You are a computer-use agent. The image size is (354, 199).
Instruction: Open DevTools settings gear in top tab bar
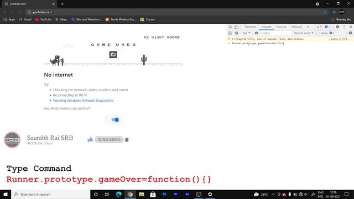click(337, 27)
